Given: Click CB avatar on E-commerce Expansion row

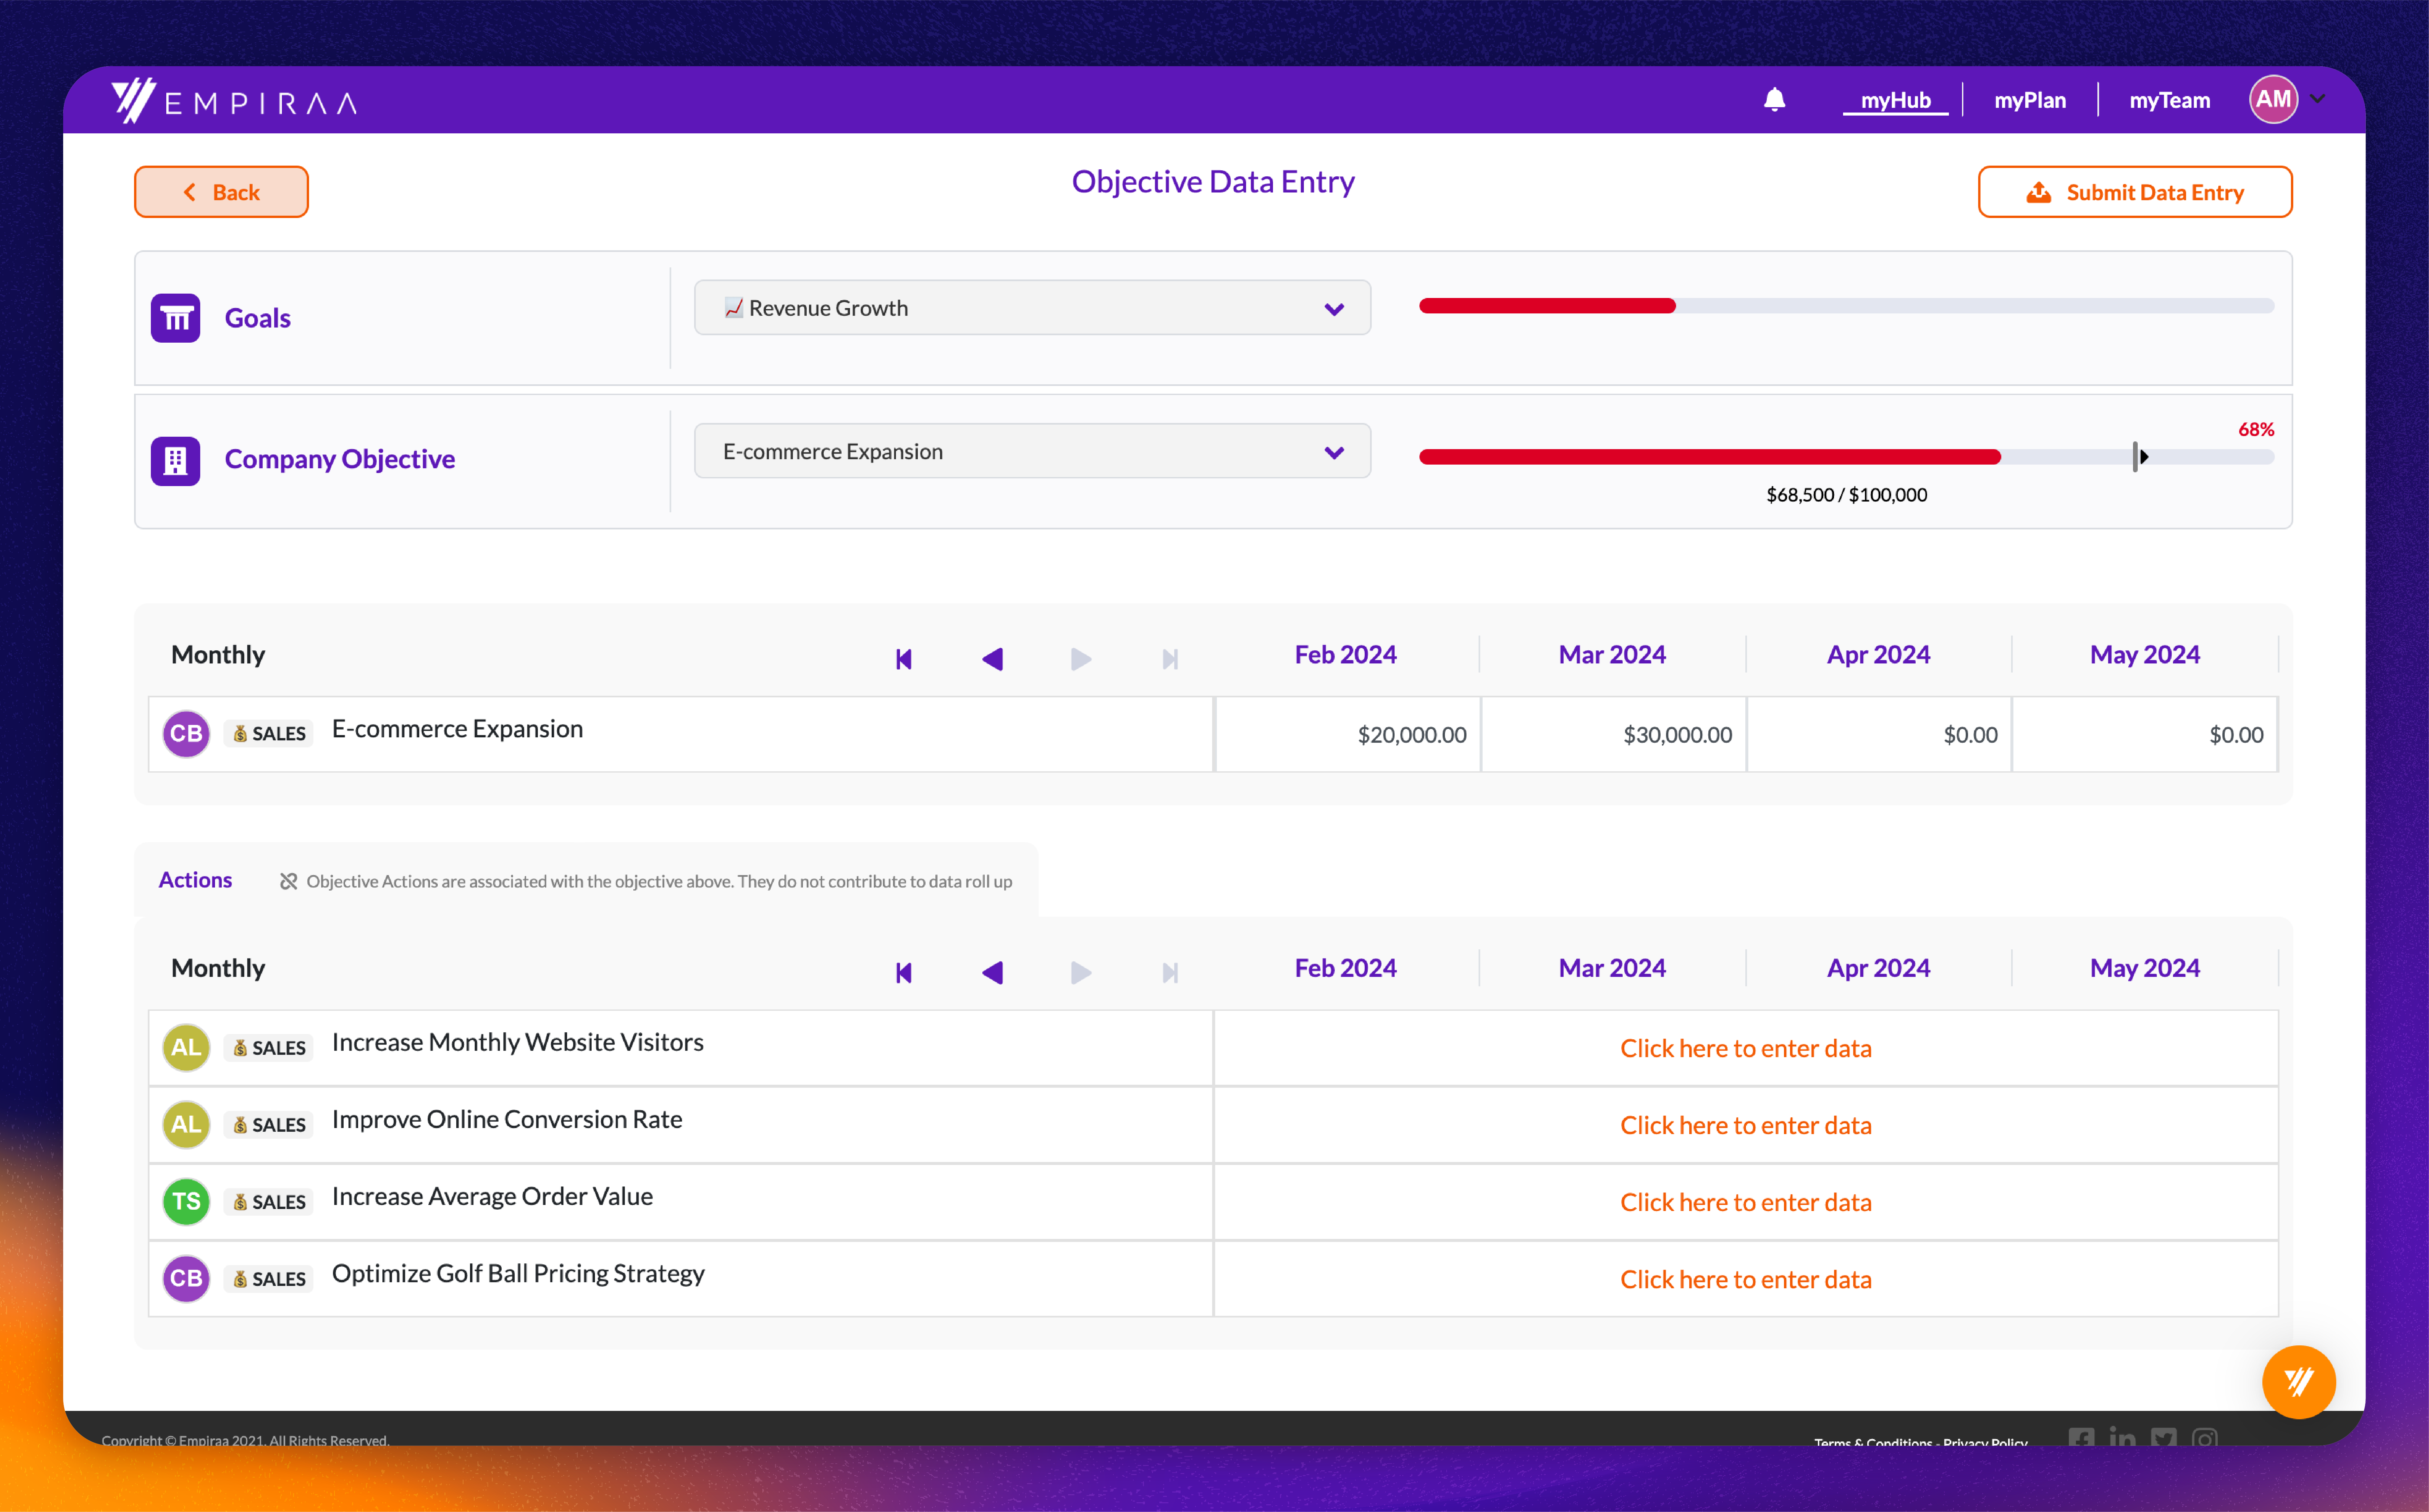Looking at the screenshot, I should [x=186, y=734].
